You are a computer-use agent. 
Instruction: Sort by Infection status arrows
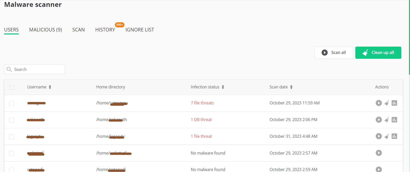223,87
